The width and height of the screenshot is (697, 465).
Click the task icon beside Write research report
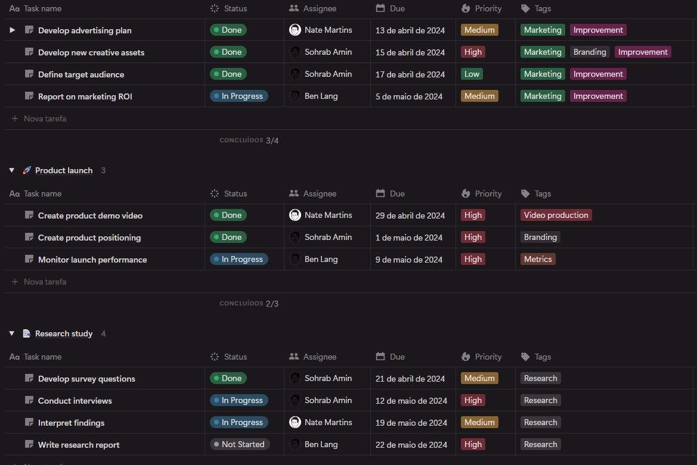pyautogui.click(x=29, y=445)
